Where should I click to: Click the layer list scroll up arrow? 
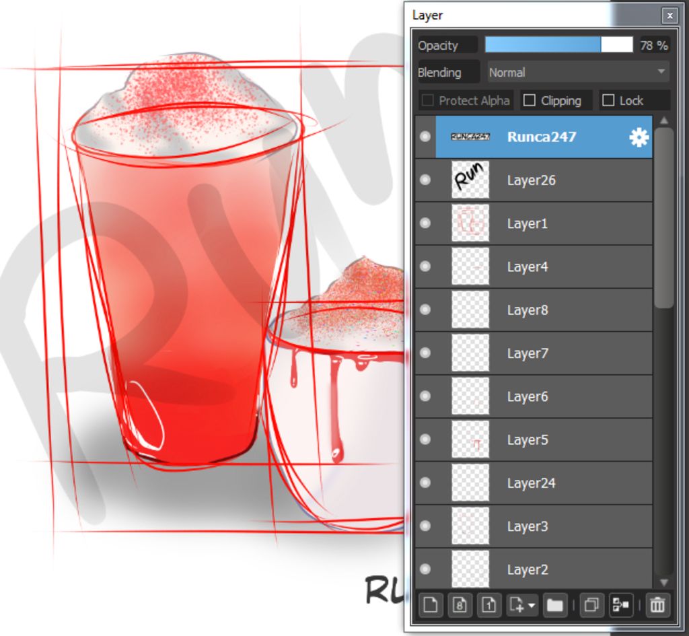tap(664, 120)
